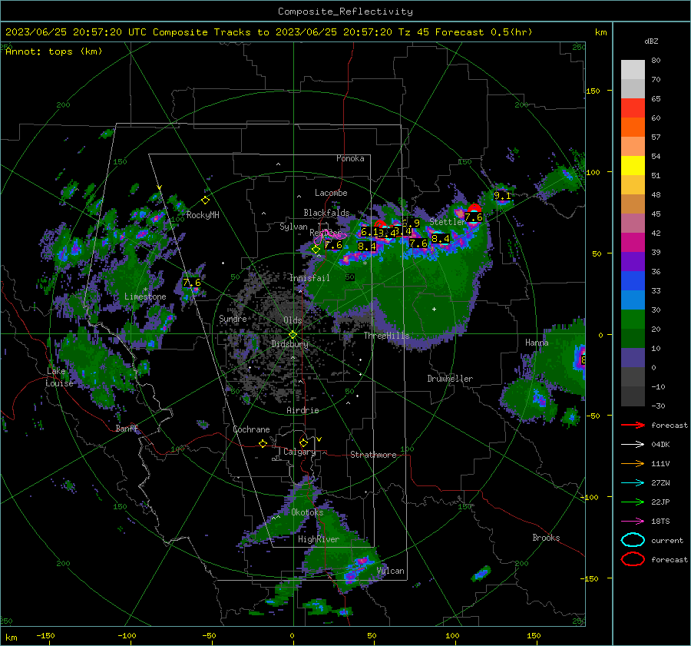
Task: Select the 42-39 dBZ magenta swatch
Action: (x=633, y=243)
